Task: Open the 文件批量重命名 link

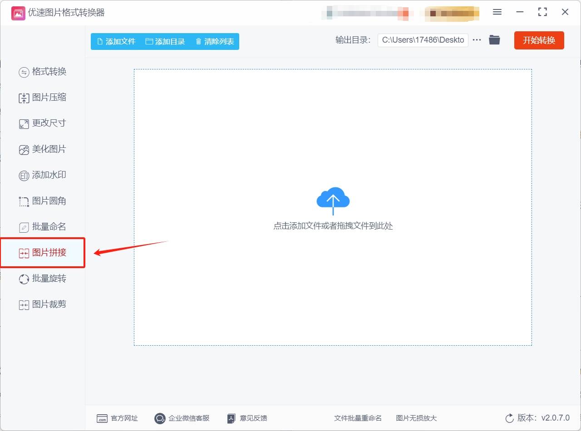Action: coord(358,418)
